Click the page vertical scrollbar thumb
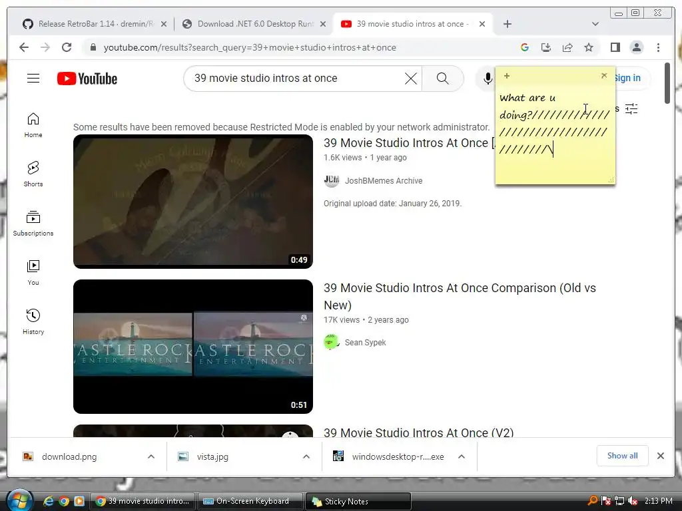 coord(667,83)
